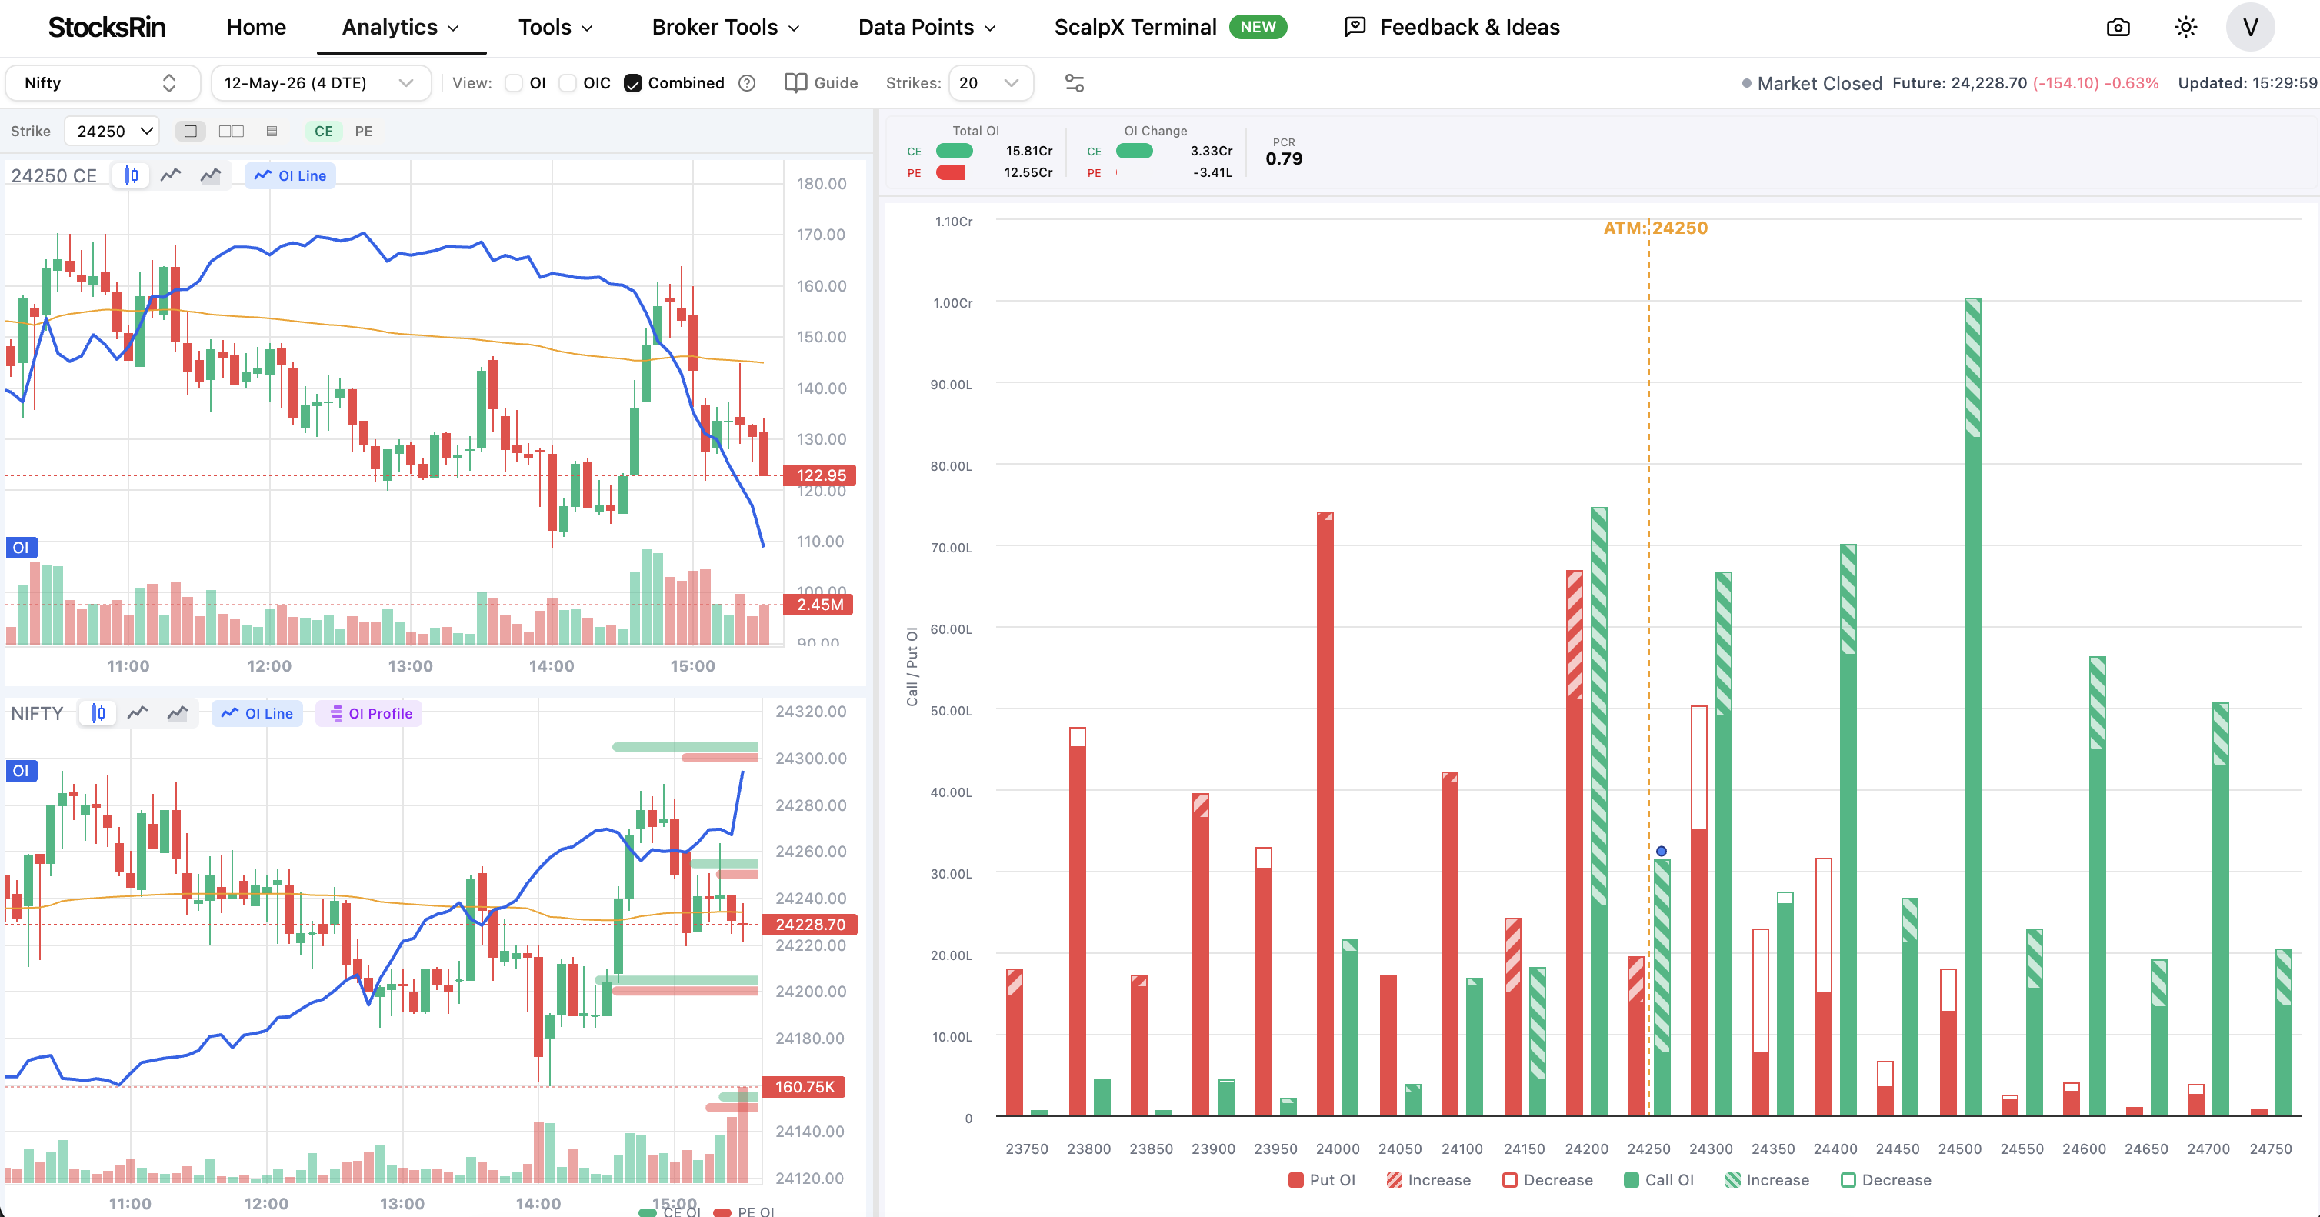Click OI badge on 24250 CE chart
This screenshot has width=2320, height=1217.
coord(21,547)
